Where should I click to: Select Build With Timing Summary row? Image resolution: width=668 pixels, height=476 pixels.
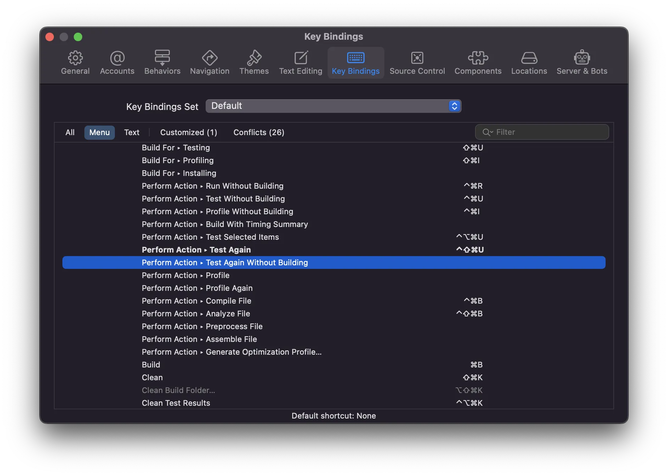334,224
